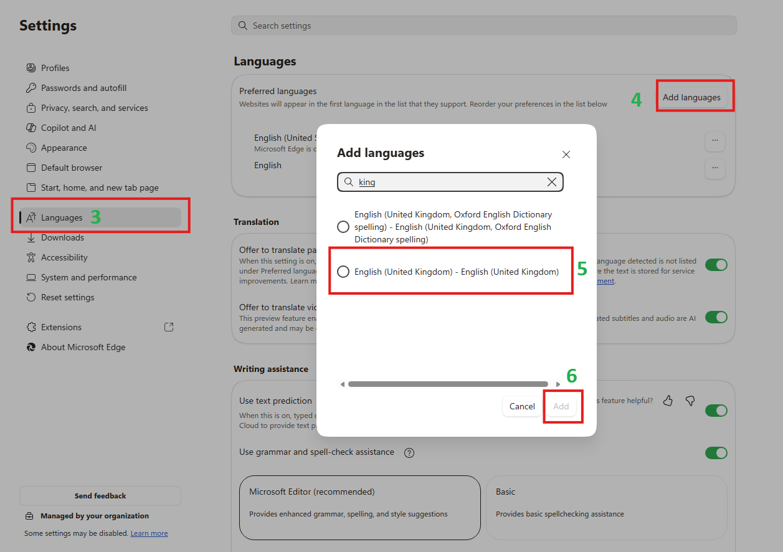Select Microsoft Editor (recommended) card
This screenshot has width=783, height=552.
360,508
